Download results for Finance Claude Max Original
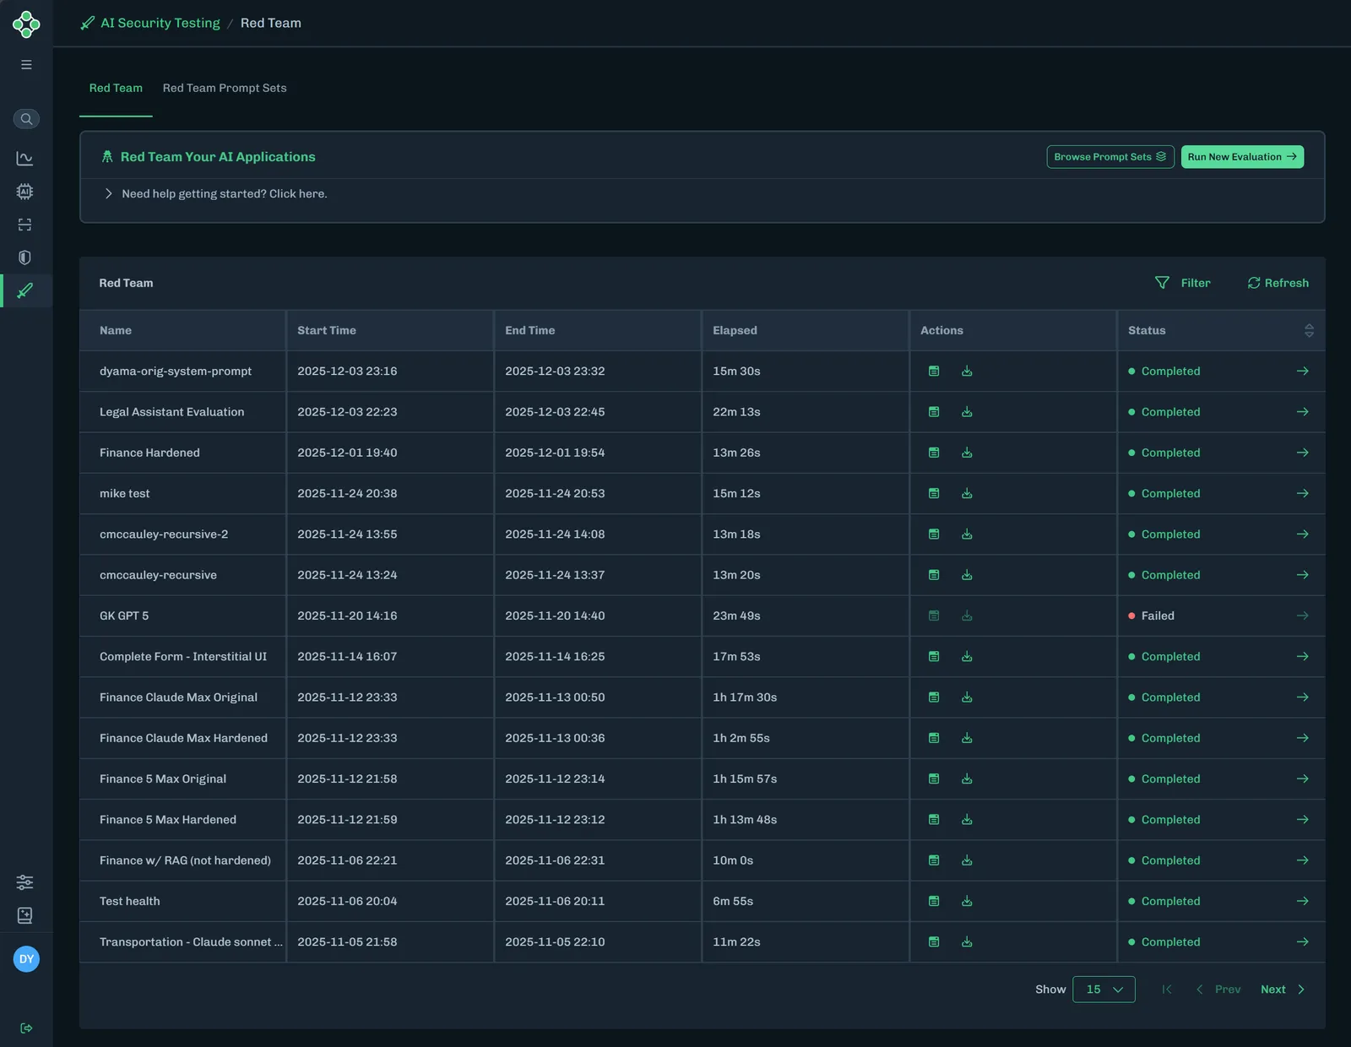This screenshot has height=1047, width=1351. (967, 697)
